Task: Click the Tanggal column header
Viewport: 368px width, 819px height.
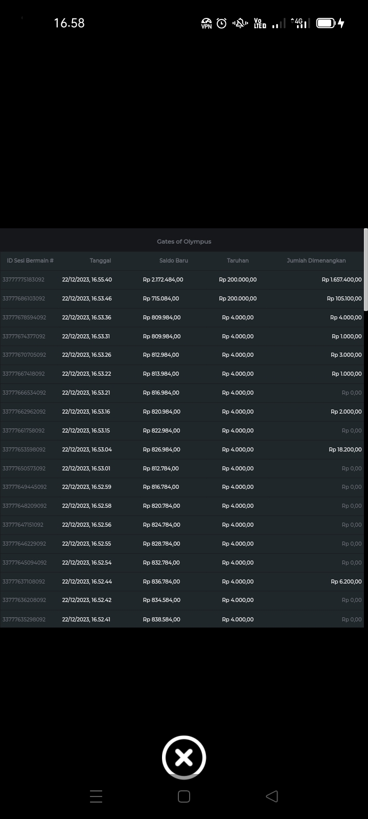Action: tap(100, 261)
